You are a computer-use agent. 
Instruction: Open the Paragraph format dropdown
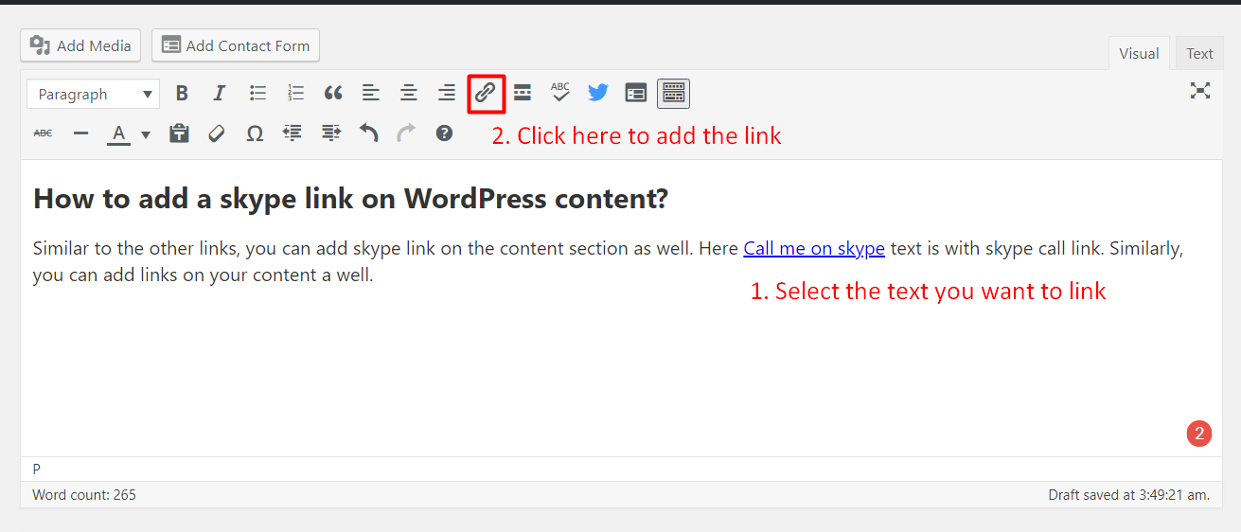(x=94, y=94)
